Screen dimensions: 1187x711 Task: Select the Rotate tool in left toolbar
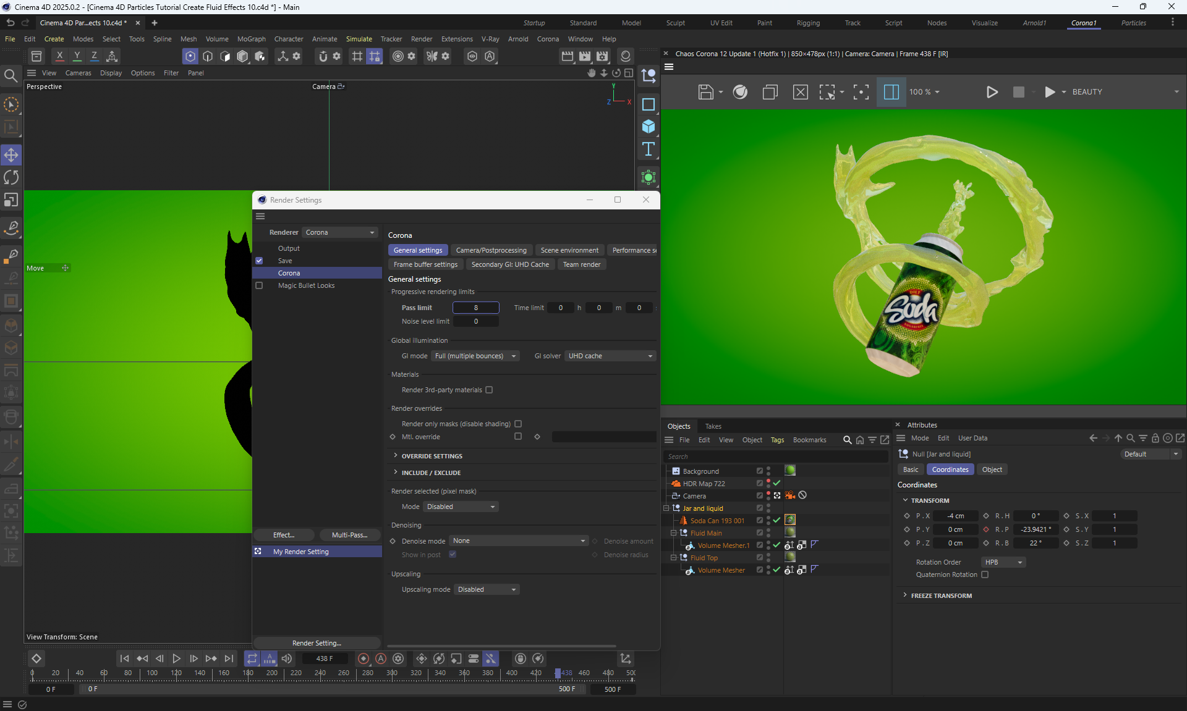click(x=11, y=178)
